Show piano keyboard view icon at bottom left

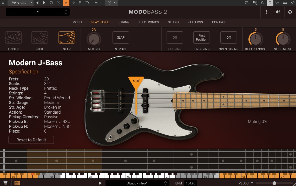pyautogui.click(x=5, y=183)
